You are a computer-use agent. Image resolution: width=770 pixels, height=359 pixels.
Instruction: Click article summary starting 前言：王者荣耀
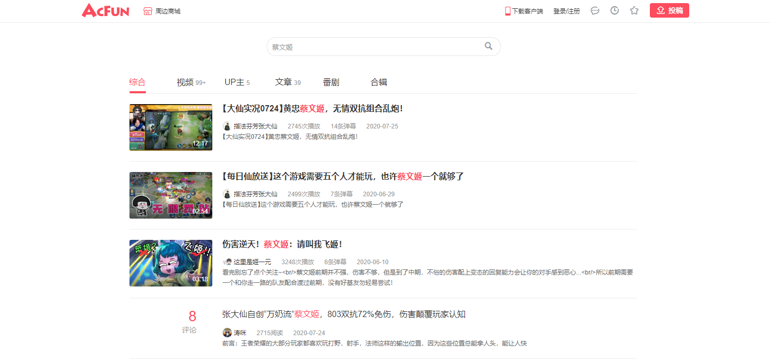click(x=374, y=343)
